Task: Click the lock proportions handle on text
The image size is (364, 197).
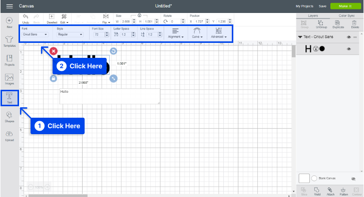Action: pyautogui.click(x=54, y=78)
